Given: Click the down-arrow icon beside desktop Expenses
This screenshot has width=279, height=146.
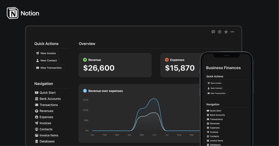Looking at the screenshot, I should [36, 117].
